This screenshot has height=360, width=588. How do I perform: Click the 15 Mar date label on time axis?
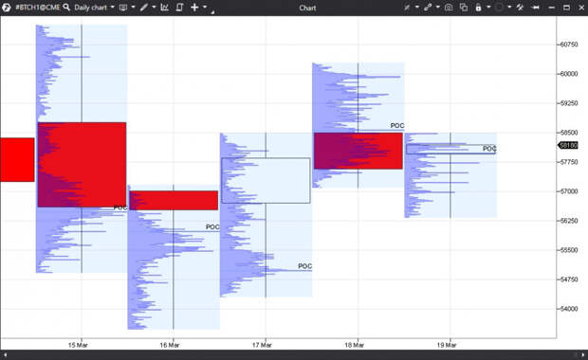click(x=78, y=345)
